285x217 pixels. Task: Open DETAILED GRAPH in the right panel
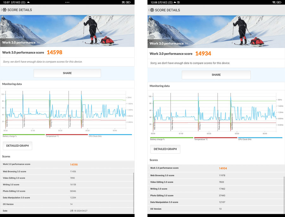(x=165, y=149)
